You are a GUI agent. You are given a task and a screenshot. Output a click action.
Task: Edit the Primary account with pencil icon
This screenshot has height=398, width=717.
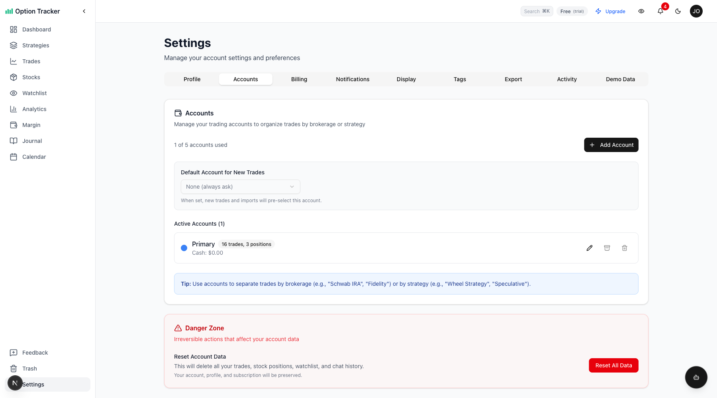[590, 248]
